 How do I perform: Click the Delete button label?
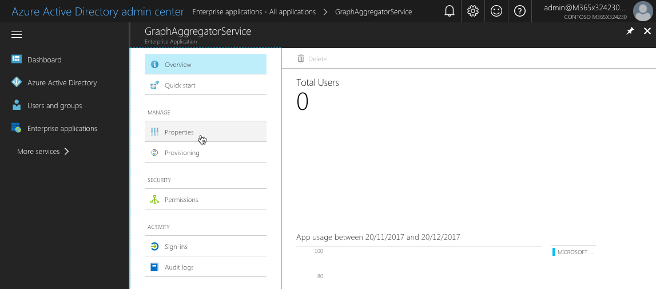[317, 59]
